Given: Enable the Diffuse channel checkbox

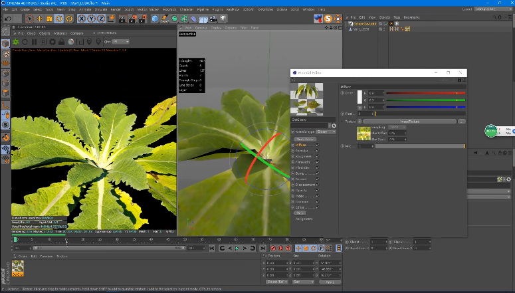Looking at the screenshot, I should (x=318, y=145).
